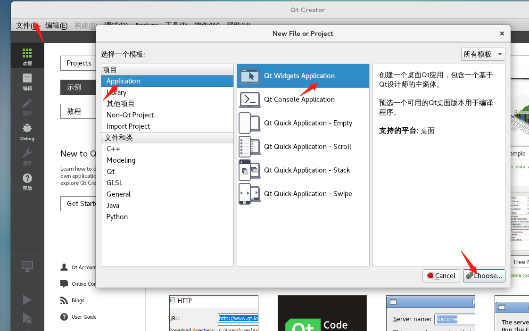
Task: Select the Qt Widgets Application template icon
Action: pyautogui.click(x=250, y=76)
